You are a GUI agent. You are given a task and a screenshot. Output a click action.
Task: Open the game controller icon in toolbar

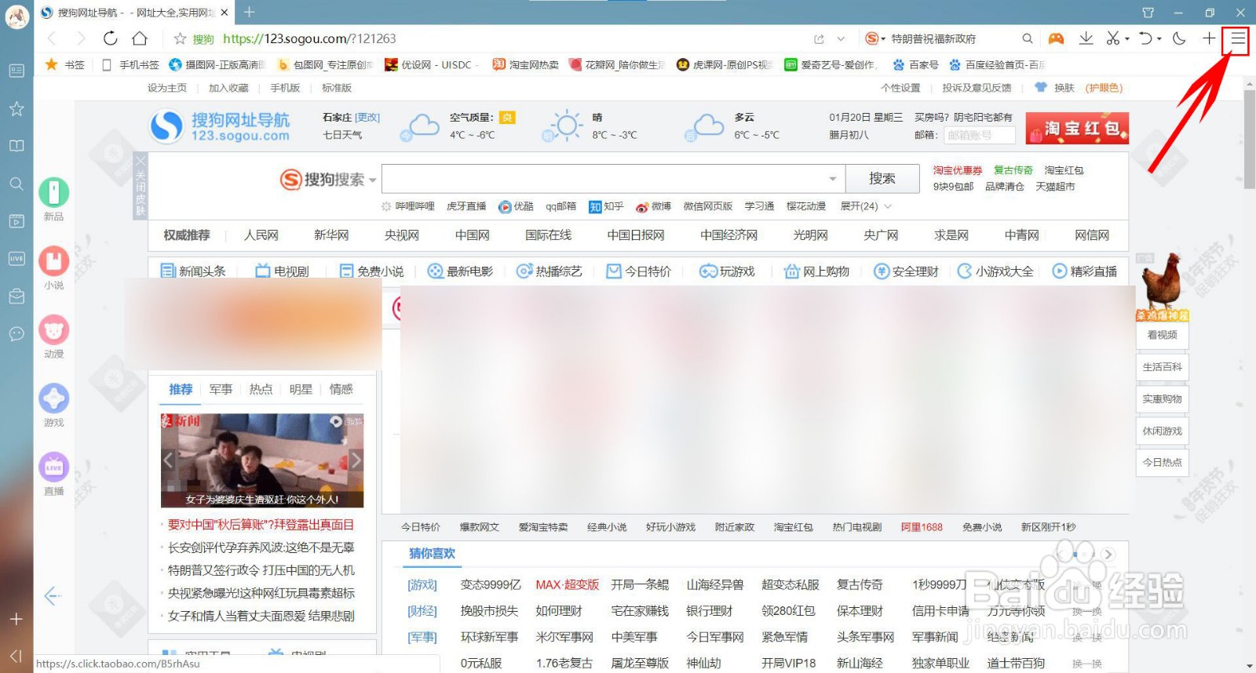pos(1056,38)
